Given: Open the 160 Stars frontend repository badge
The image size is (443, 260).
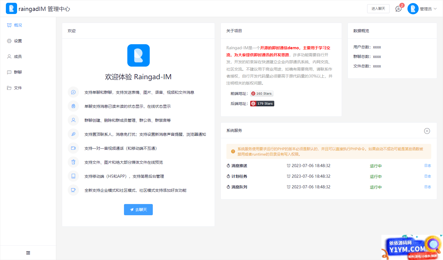Looking at the screenshot, I should coord(262,93).
